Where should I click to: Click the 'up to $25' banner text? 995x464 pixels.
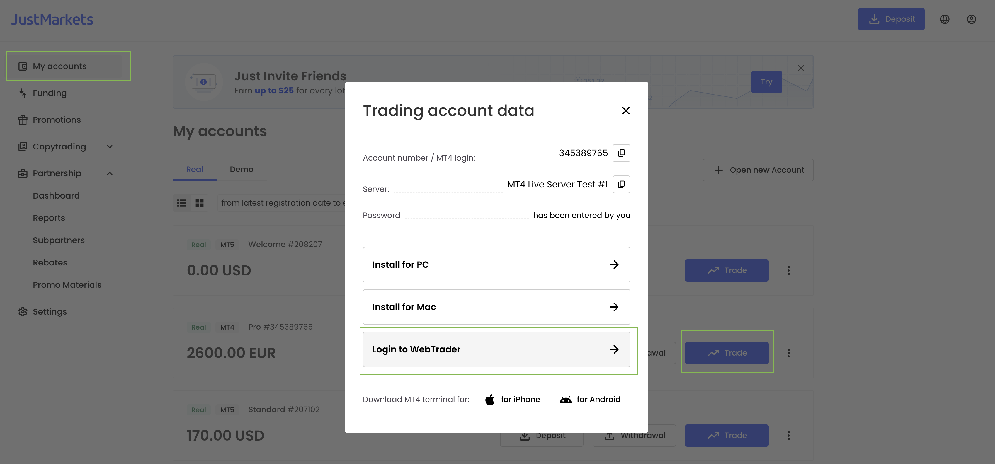pyautogui.click(x=274, y=90)
